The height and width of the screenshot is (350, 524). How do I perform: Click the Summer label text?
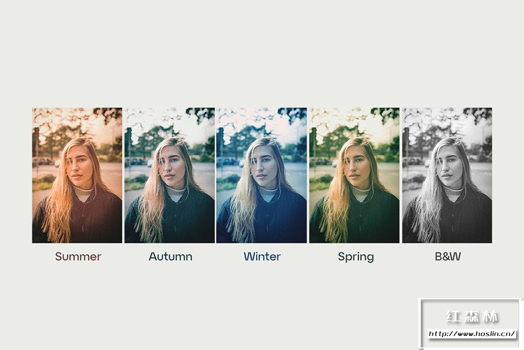coord(78,256)
